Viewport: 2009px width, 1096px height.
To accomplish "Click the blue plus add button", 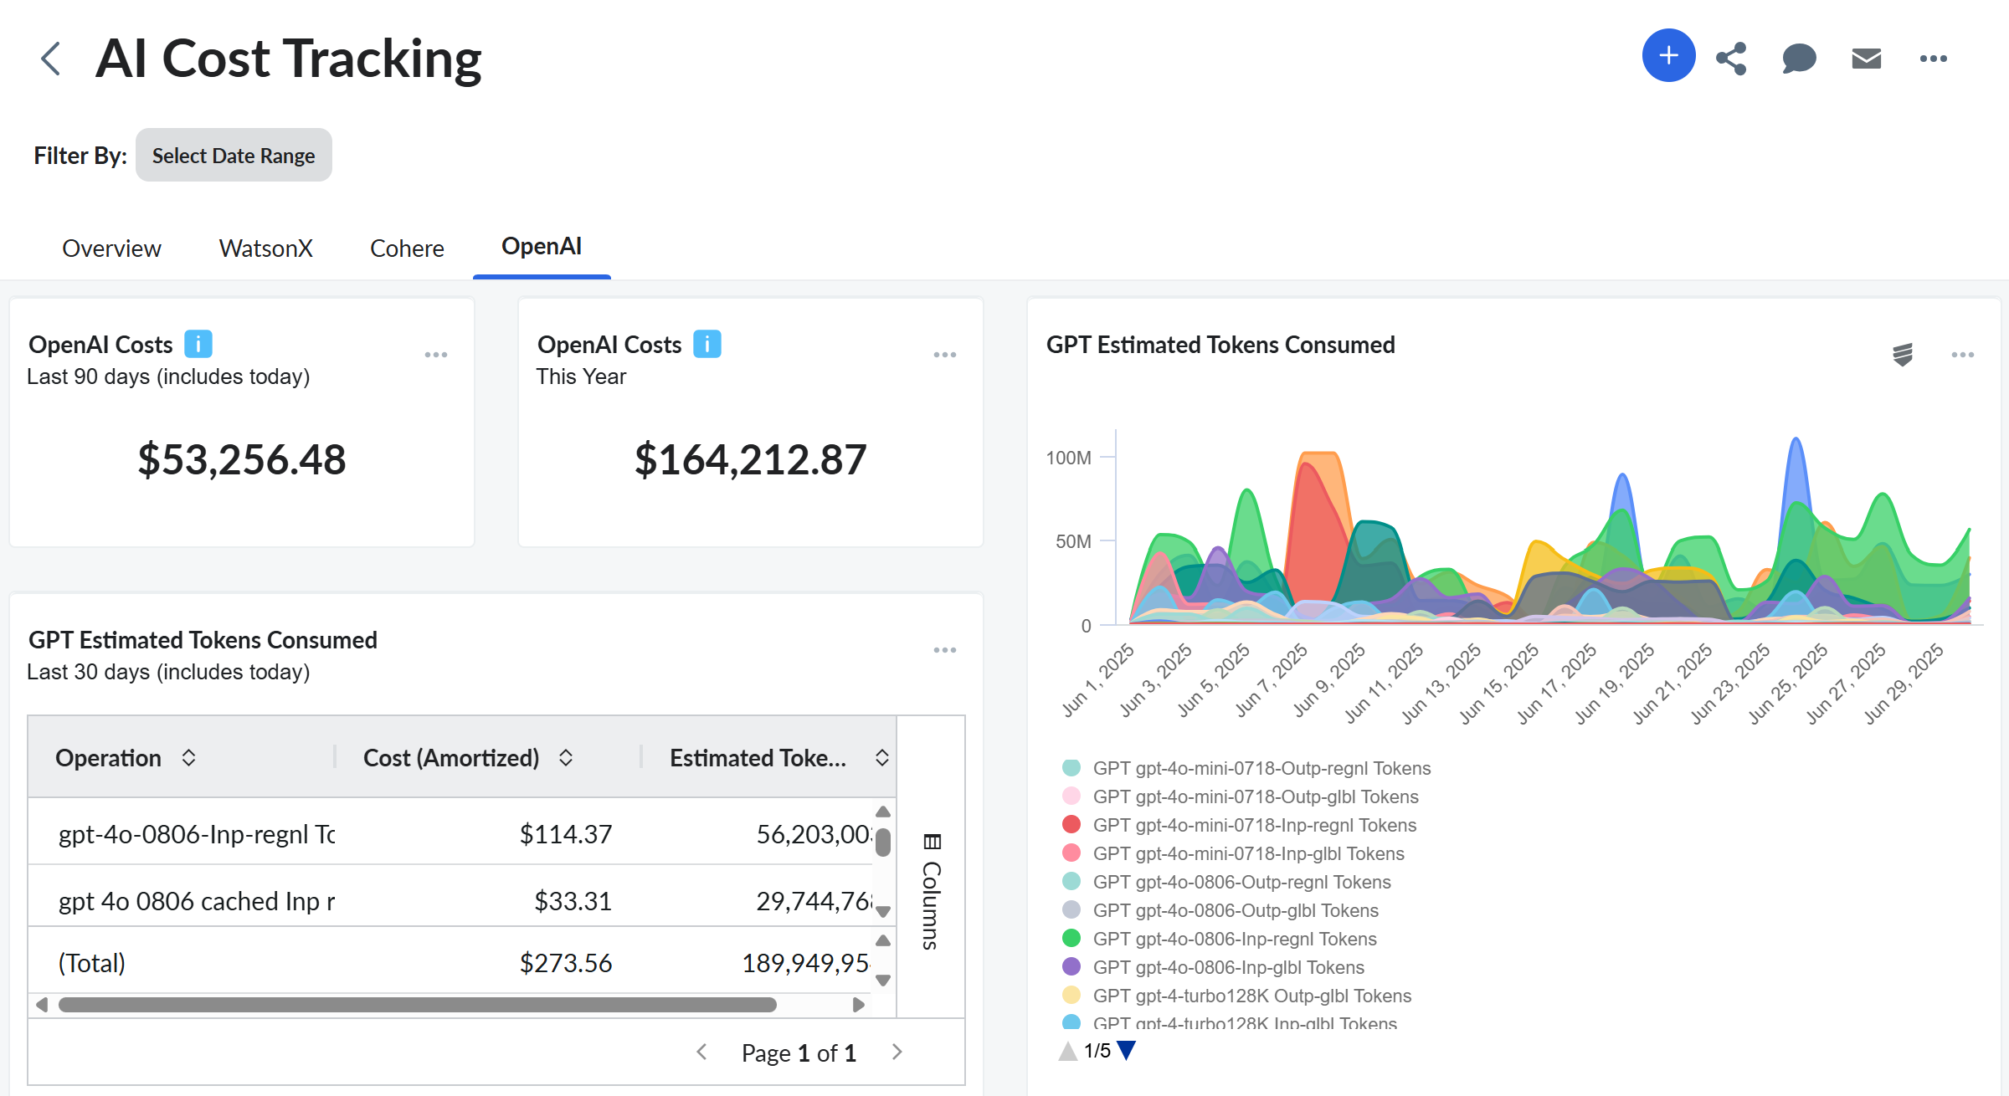I will pyautogui.click(x=1667, y=56).
